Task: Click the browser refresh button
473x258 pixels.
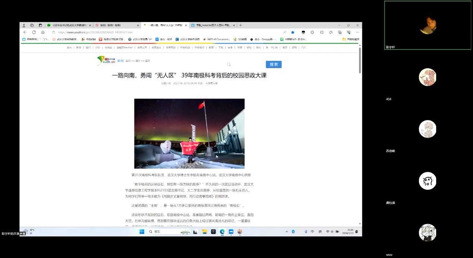Action: (34, 32)
